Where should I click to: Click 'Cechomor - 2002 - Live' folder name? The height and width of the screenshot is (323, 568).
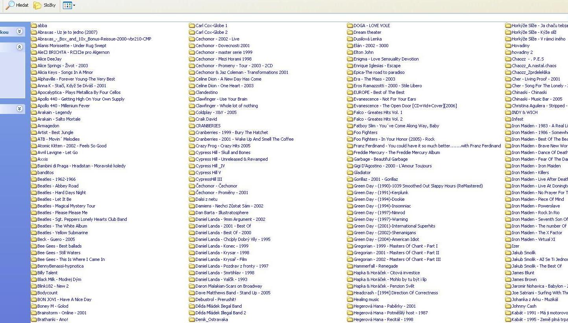pyautogui.click(x=218, y=39)
